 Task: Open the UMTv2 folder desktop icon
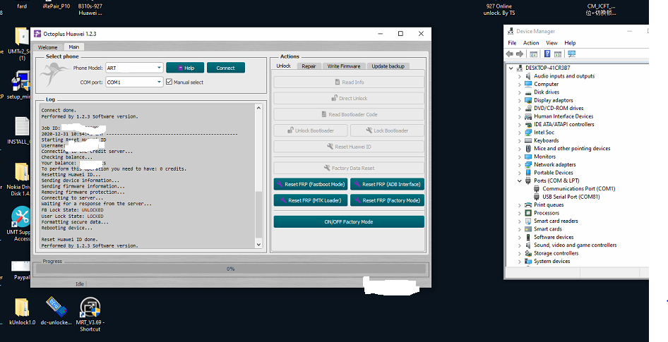pos(22,37)
